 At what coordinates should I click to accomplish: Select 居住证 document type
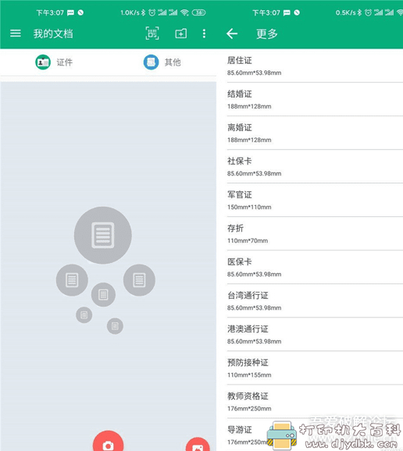tap(315, 66)
